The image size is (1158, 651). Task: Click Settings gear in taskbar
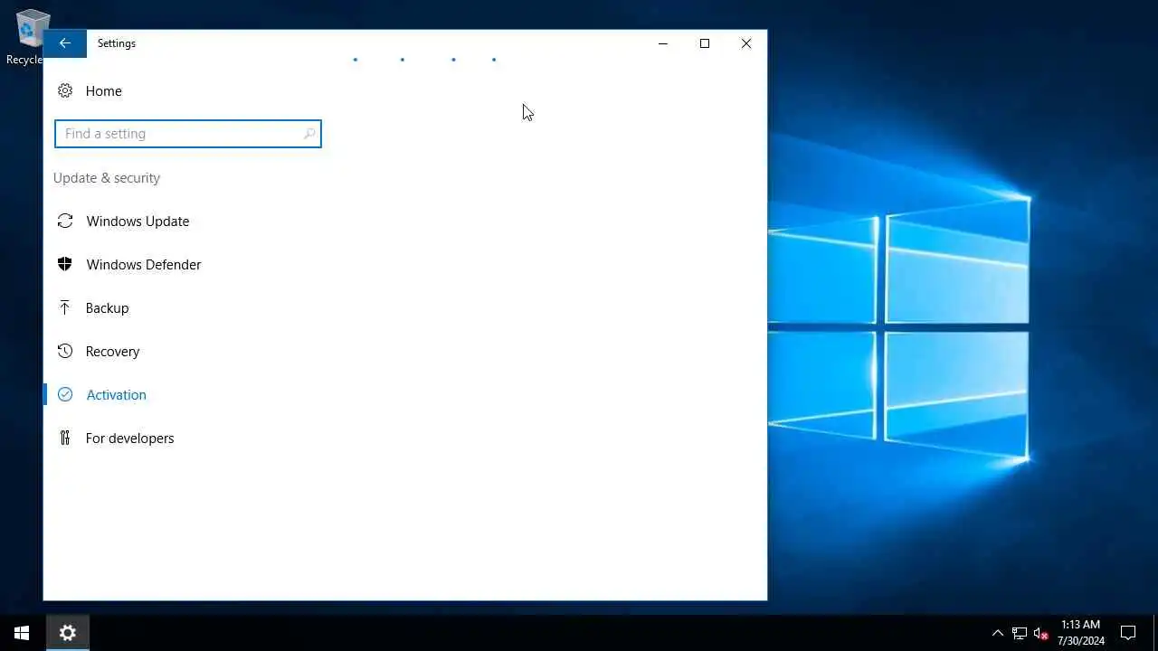click(67, 633)
